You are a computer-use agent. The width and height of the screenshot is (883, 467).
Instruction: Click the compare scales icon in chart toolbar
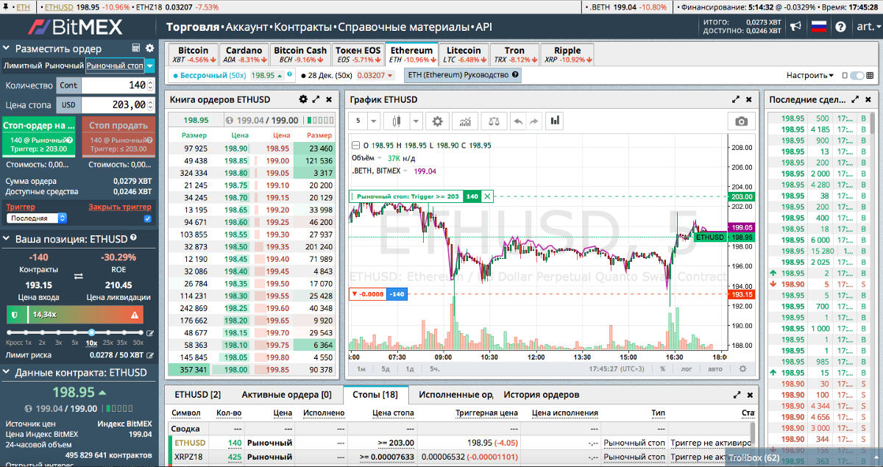[x=492, y=121]
